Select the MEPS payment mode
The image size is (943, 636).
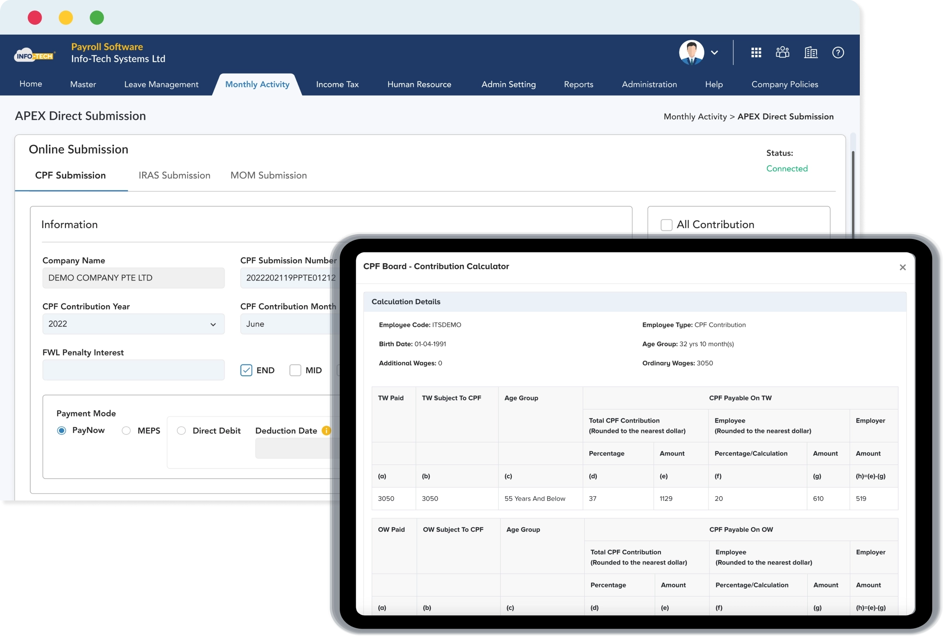pyautogui.click(x=126, y=430)
